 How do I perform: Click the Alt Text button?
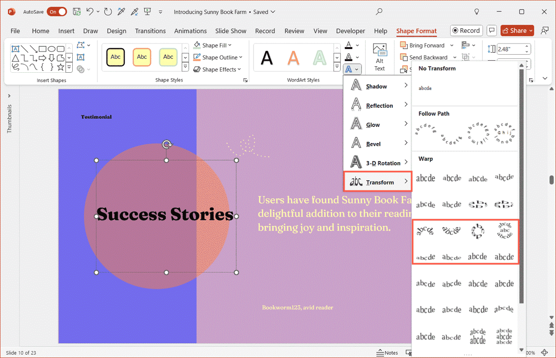pos(380,57)
